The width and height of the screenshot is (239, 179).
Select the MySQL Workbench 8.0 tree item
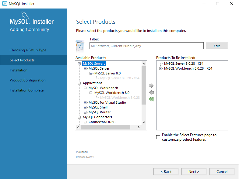click(x=112, y=93)
